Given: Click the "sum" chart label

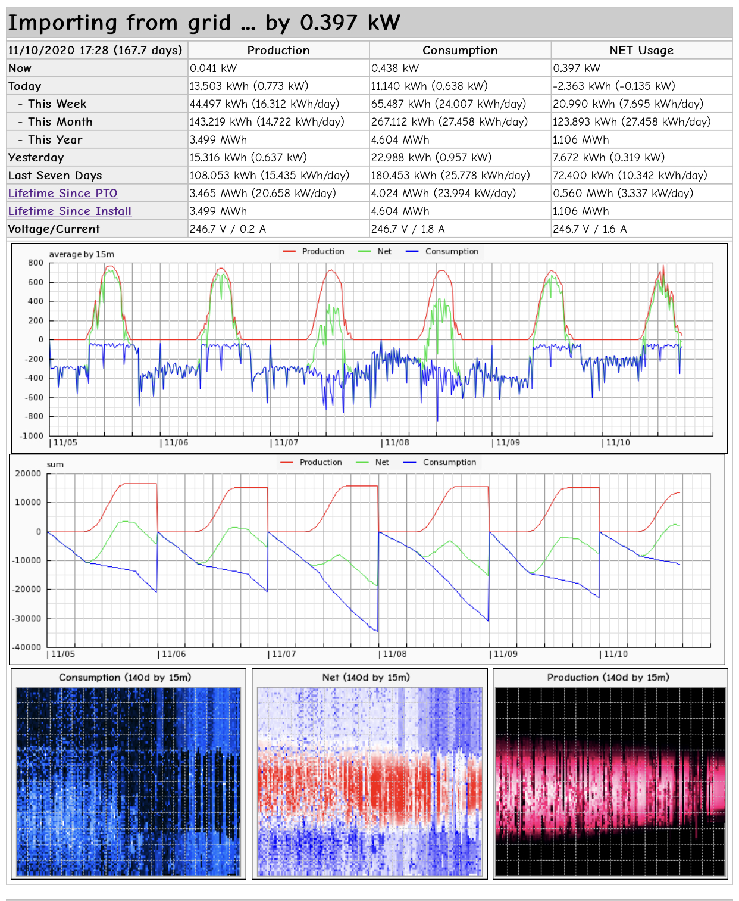Looking at the screenshot, I should point(55,465).
